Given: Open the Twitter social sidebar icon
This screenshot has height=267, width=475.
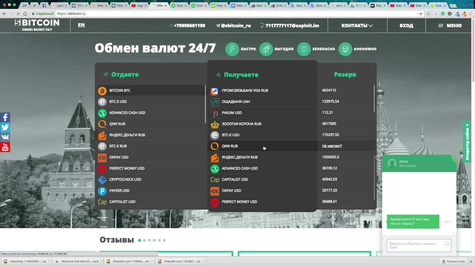Looking at the screenshot, I should point(5,128).
